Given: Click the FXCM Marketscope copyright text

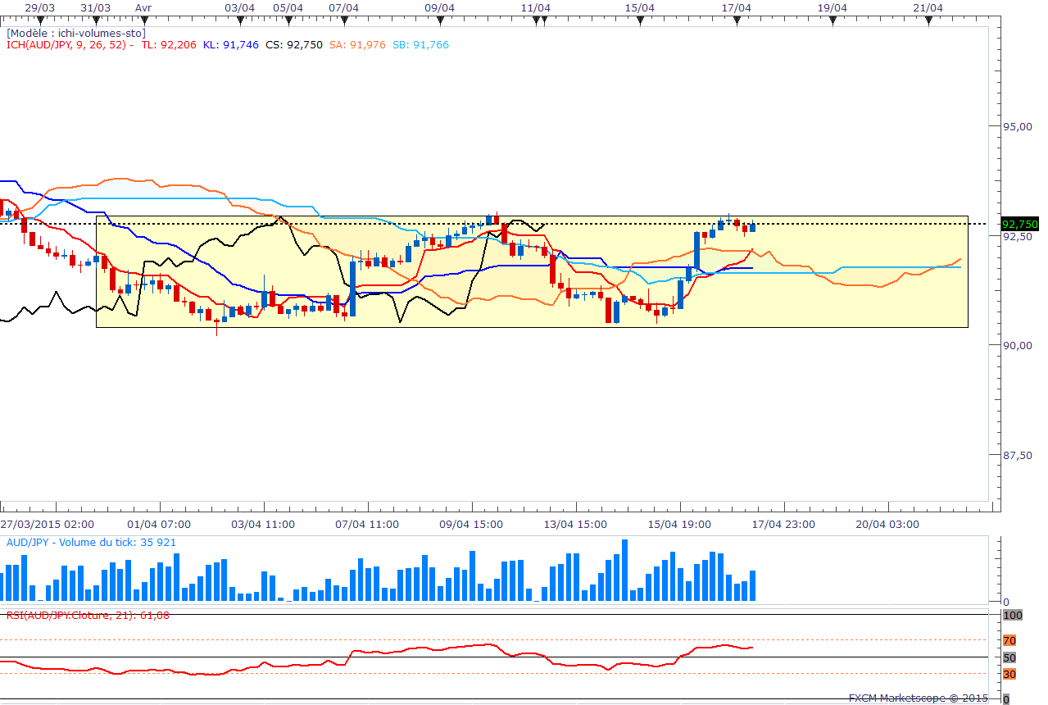Looking at the screenshot, I should tap(919, 698).
